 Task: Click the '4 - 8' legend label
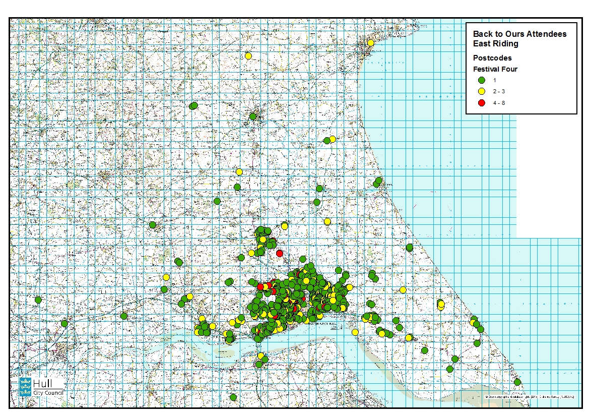(x=499, y=103)
